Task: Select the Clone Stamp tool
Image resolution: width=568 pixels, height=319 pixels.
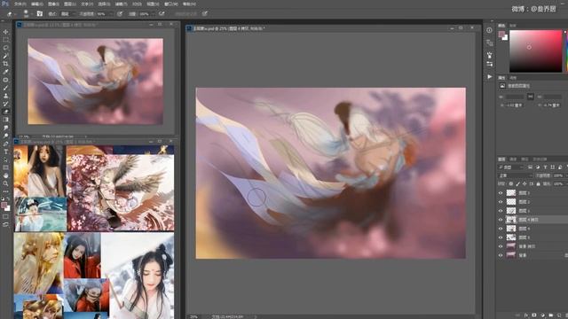Action: click(x=5, y=96)
